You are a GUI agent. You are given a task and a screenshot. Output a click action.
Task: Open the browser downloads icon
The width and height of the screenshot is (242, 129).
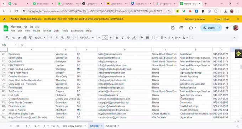tap(225, 11)
